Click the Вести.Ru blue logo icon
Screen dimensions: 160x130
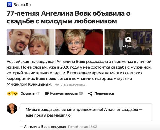pos(9,5)
